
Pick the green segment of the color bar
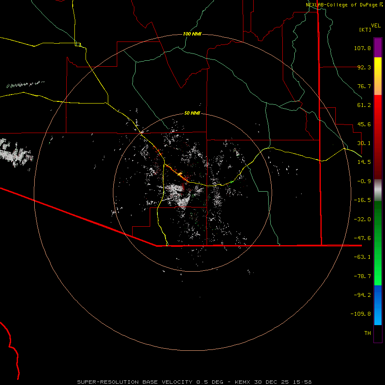(x=378, y=243)
